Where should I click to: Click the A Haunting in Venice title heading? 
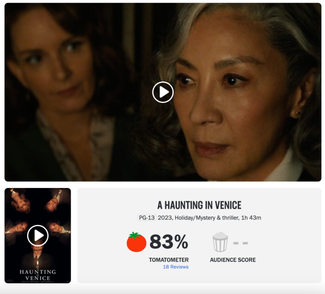[x=199, y=205]
